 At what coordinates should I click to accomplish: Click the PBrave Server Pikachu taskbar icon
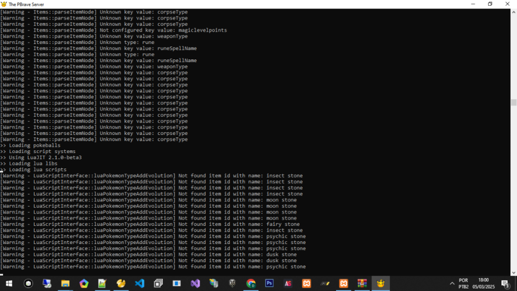[x=381, y=283]
